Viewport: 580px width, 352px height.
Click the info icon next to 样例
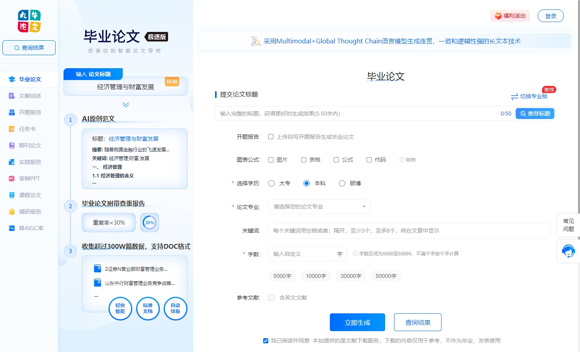pos(402,160)
